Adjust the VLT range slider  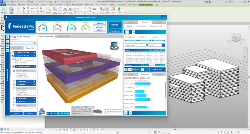[x=158, y=40]
